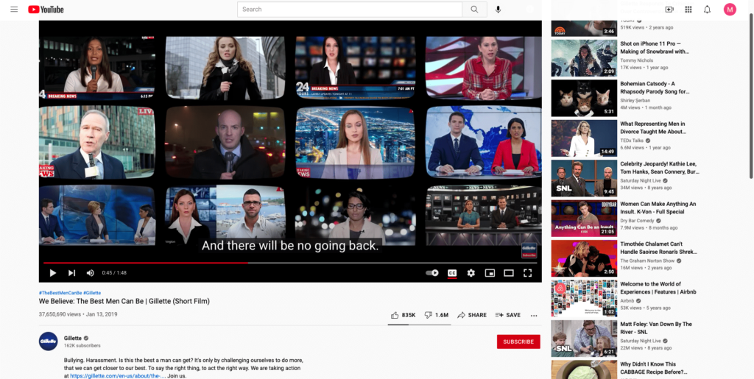This screenshot has height=379, width=754.
Task: Click the 37,650,690 views text
Action: point(60,315)
